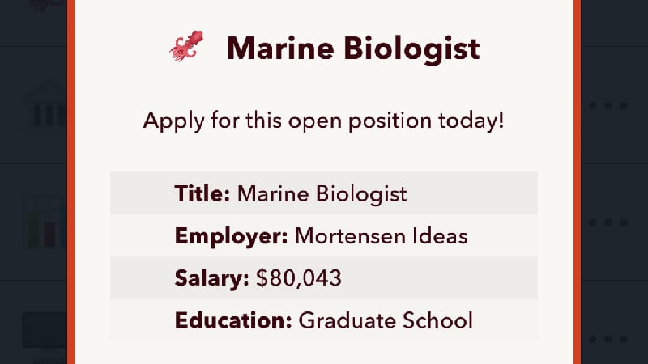Viewport: 648px width, 364px height.
Task: Open three-dot menu in bottom background row
Action: (x=608, y=339)
